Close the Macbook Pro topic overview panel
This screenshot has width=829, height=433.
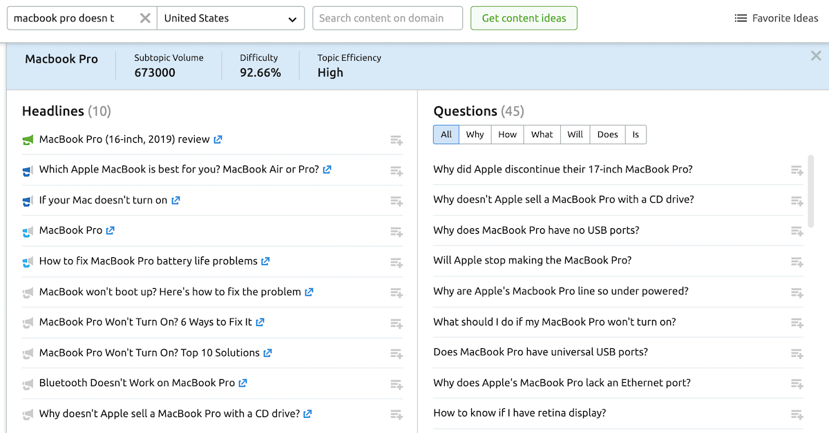tap(816, 56)
